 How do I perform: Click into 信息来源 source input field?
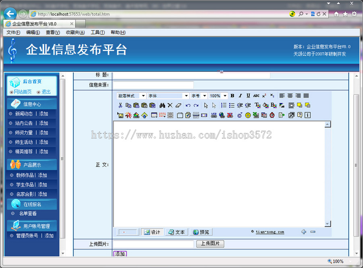(153, 85)
